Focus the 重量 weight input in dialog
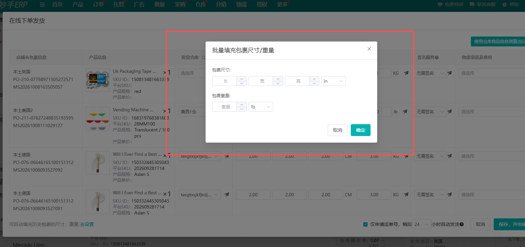 [x=224, y=107]
